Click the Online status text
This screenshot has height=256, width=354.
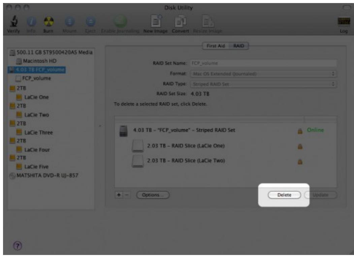click(x=315, y=130)
